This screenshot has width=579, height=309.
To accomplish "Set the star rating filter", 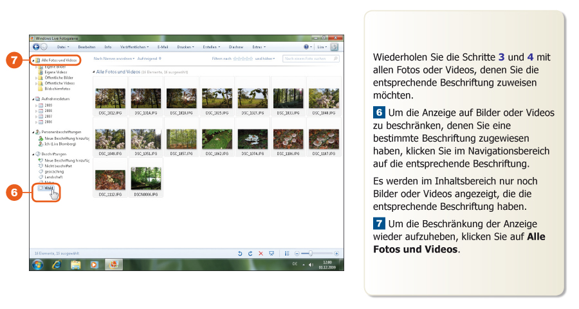I will (x=243, y=59).
